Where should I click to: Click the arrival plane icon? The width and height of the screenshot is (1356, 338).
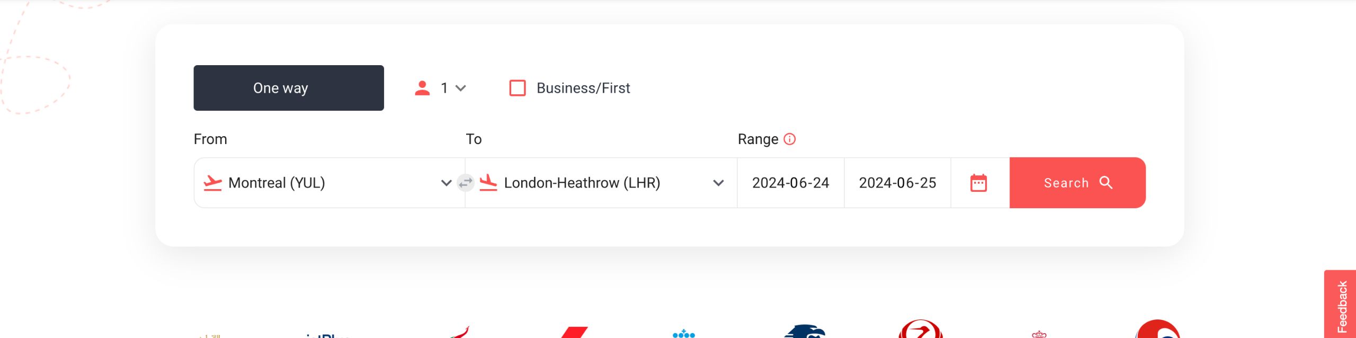pyautogui.click(x=488, y=183)
